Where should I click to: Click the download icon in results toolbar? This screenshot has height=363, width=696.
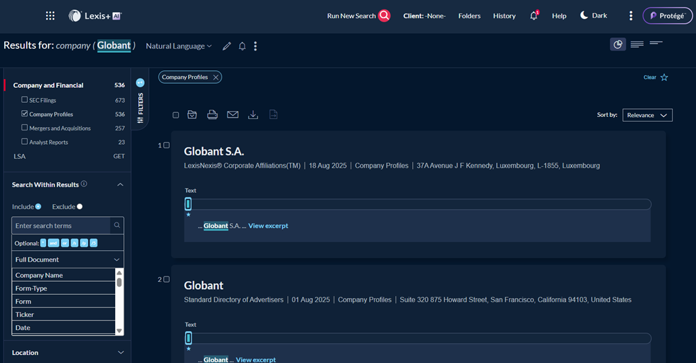253,115
